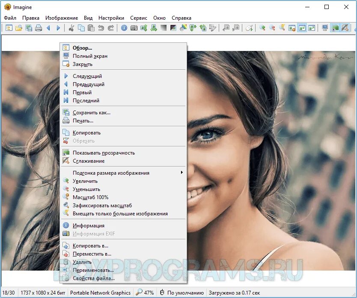This screenshot has width=357, height=298.
Task: Click the paste clipboard toolbar icon
Action: 91,28
